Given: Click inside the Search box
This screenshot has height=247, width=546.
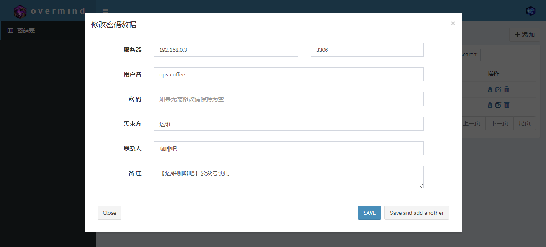Looking at the screenshot, I should [507, 55].
